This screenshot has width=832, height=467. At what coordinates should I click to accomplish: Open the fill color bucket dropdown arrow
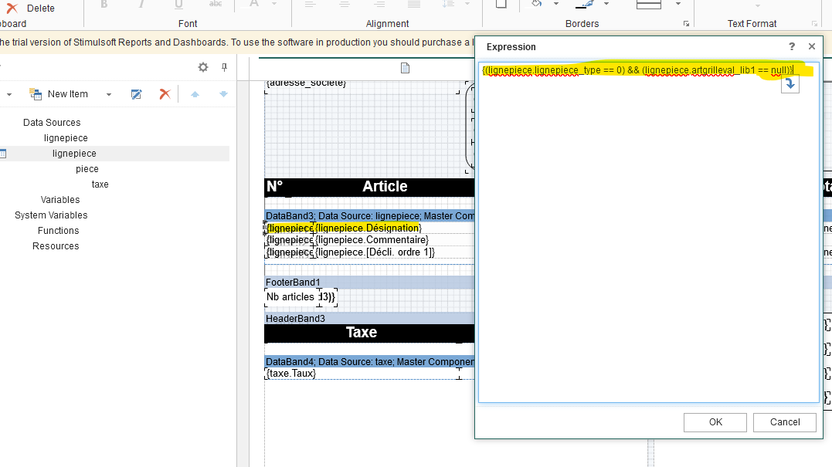pos(556,4)
